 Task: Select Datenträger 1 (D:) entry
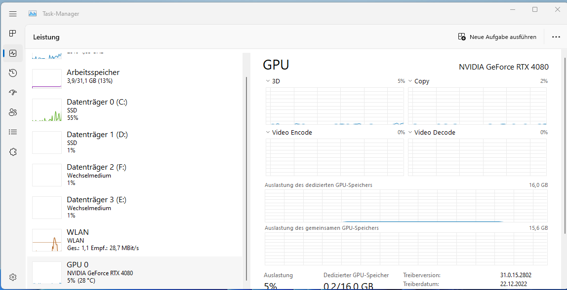(x=134, y=143)
